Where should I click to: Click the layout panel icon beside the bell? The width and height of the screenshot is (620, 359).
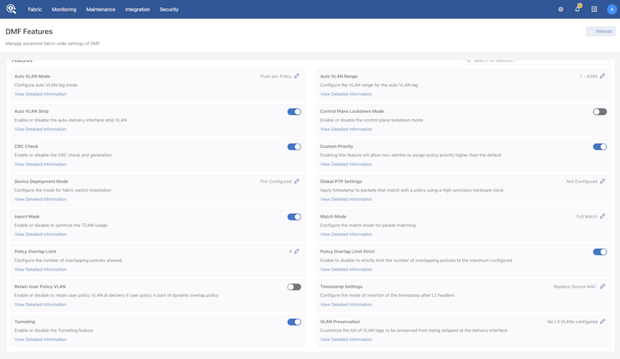pos(594,9)
